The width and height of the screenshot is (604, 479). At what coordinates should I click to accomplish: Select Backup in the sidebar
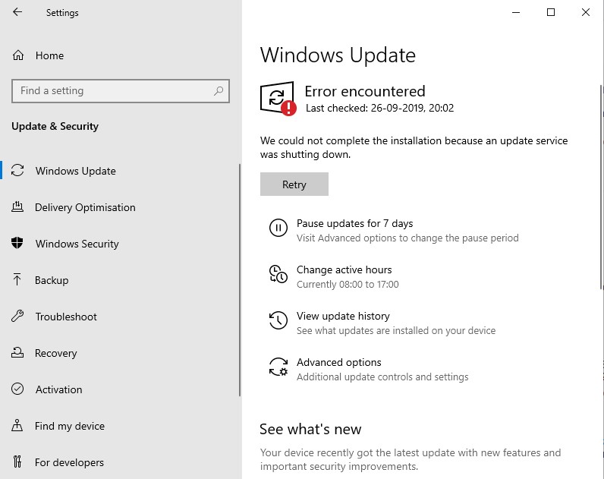click(x=52, y=280)
